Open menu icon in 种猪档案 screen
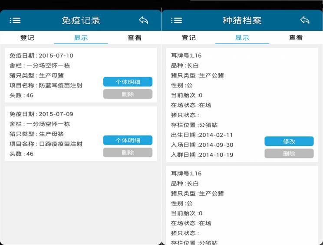Viewport: 323px width, 245px height. (x=177, y=20)
